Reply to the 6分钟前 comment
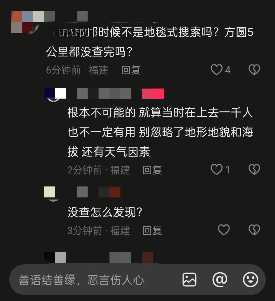 pos(131,70)
